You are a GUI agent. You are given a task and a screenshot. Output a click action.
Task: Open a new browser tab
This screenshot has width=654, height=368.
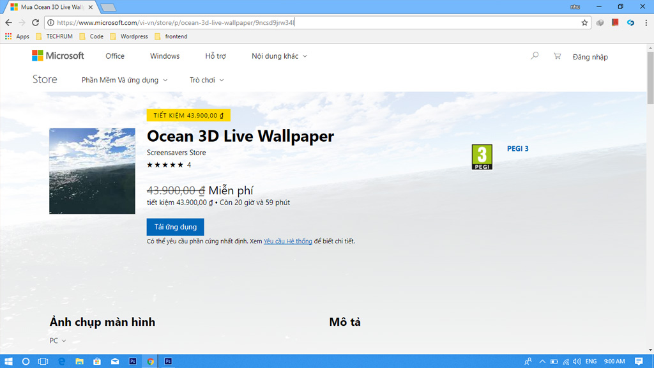pos(108,7)
